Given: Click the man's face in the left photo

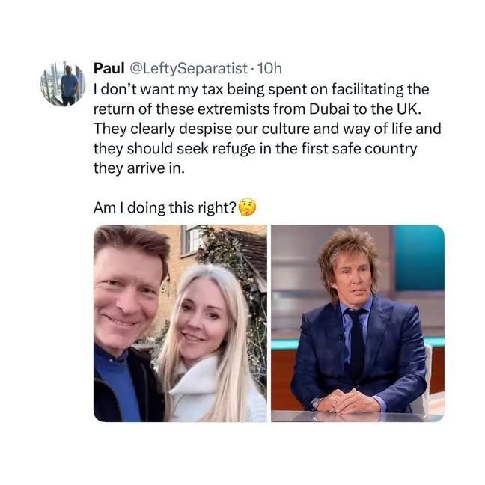Looking at the screenshot, I should [x=127, y=296].
